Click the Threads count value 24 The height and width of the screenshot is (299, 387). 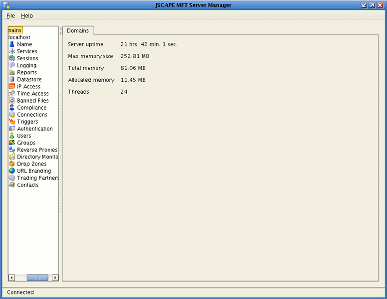pyautogui.click(x=124, y=92)
